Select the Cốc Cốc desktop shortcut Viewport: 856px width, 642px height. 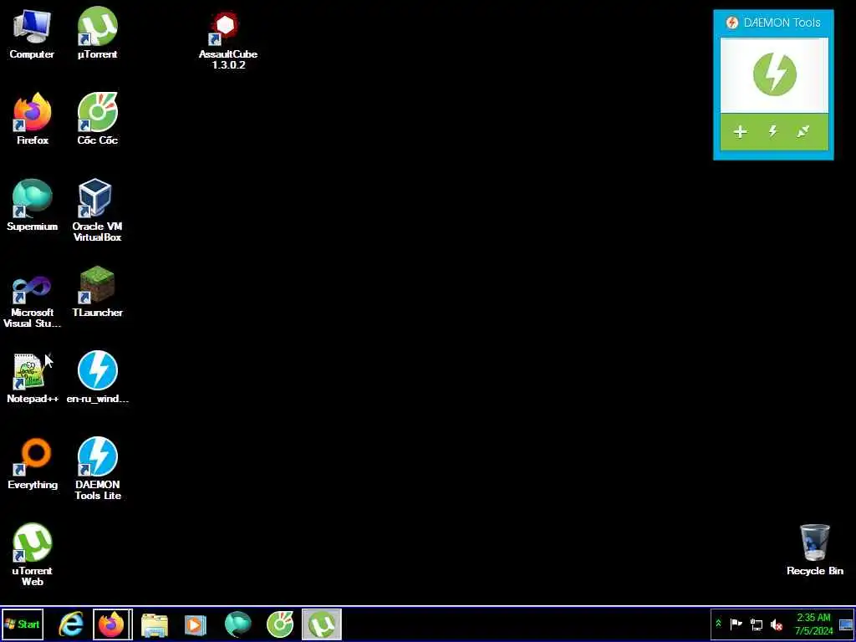[97, 119]
